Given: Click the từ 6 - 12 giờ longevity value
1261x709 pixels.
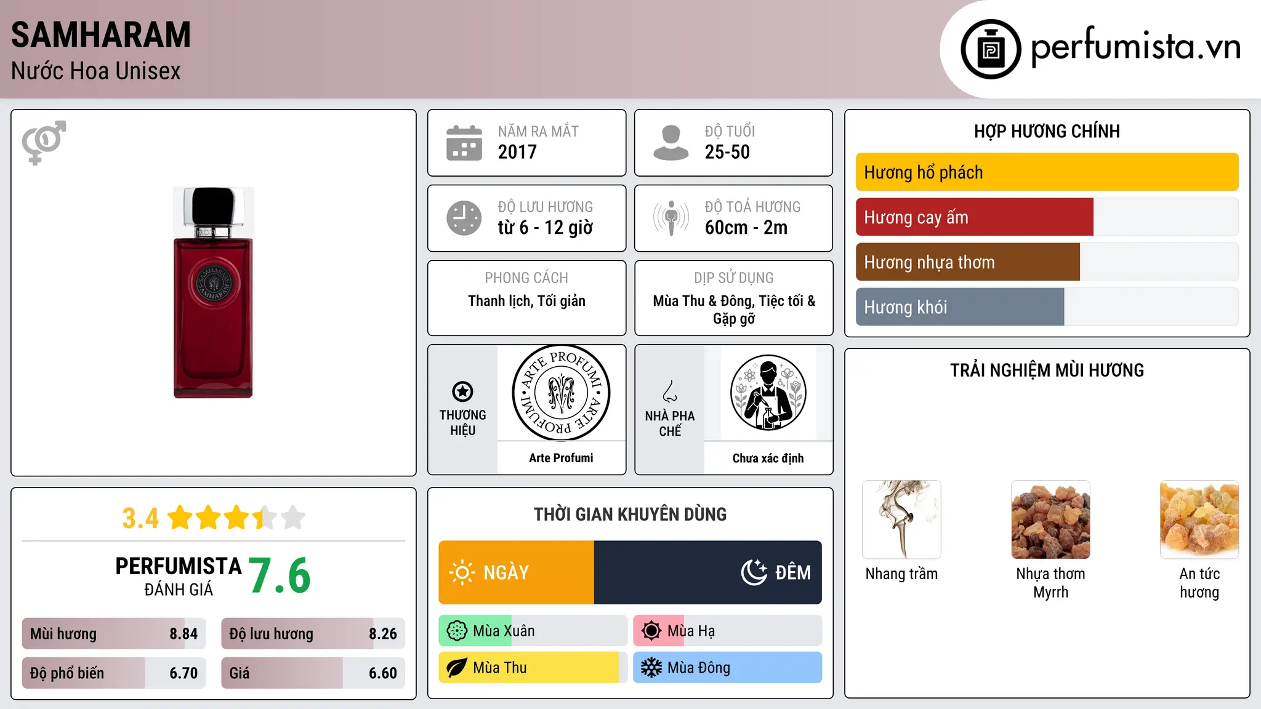Looking at the screenshot, I should pyautogui.click(x=545, y=228).
